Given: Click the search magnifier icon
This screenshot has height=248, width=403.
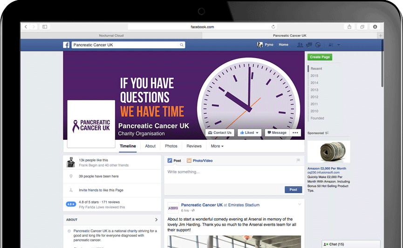Looking at the screenshot, I should tap(182, 45).
